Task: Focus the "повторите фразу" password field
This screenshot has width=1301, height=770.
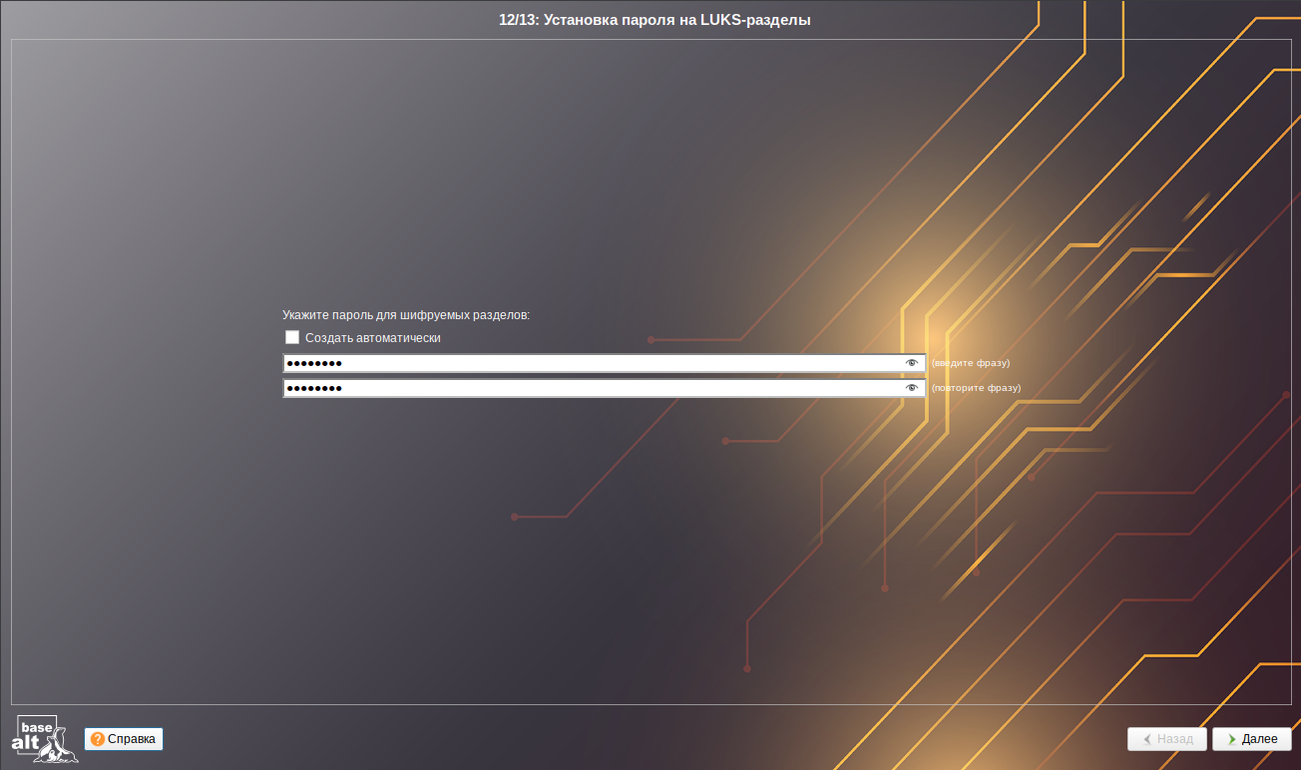Action: tap(599, 388)
